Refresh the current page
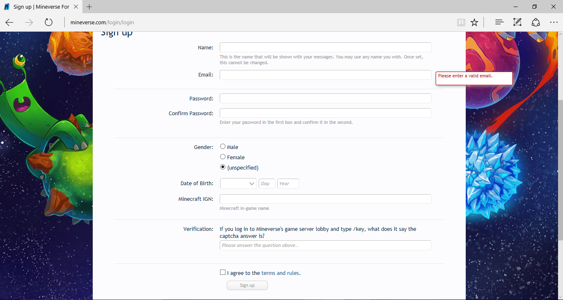 click(x=49, y=23)
